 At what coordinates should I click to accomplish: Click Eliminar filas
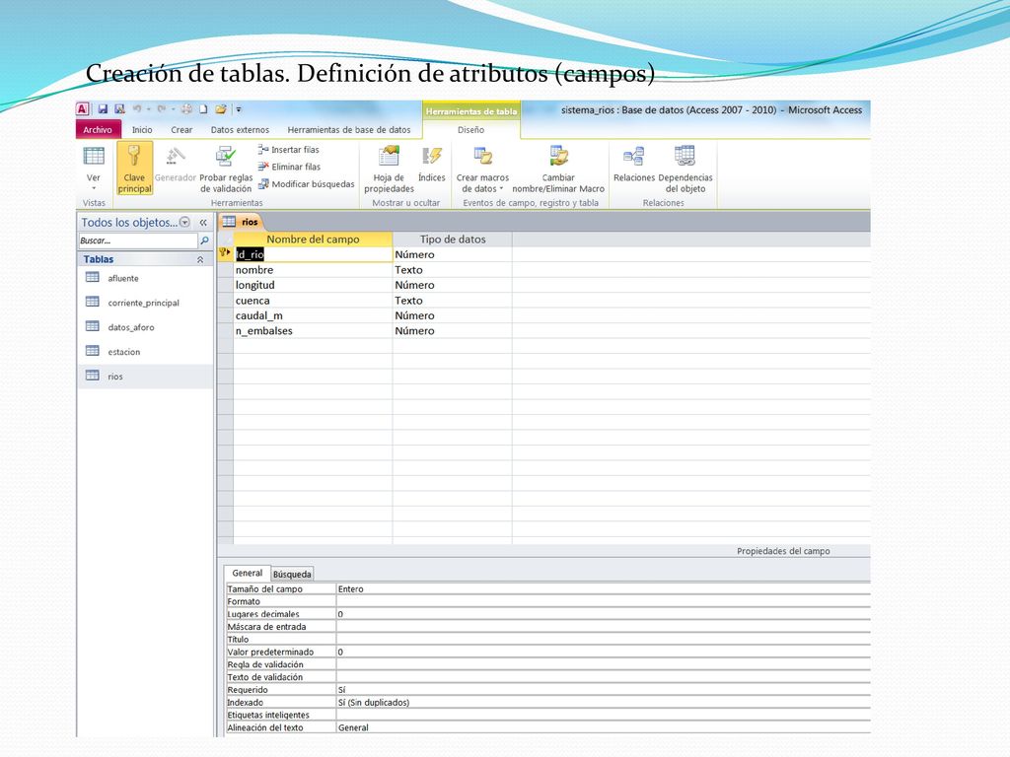point(289,167)
